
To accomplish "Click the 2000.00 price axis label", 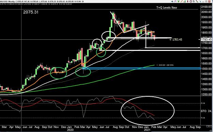I will [206, 17].
